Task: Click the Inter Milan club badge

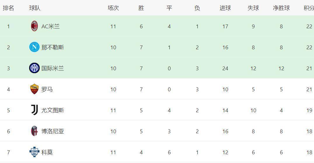Action: [34, 68]
